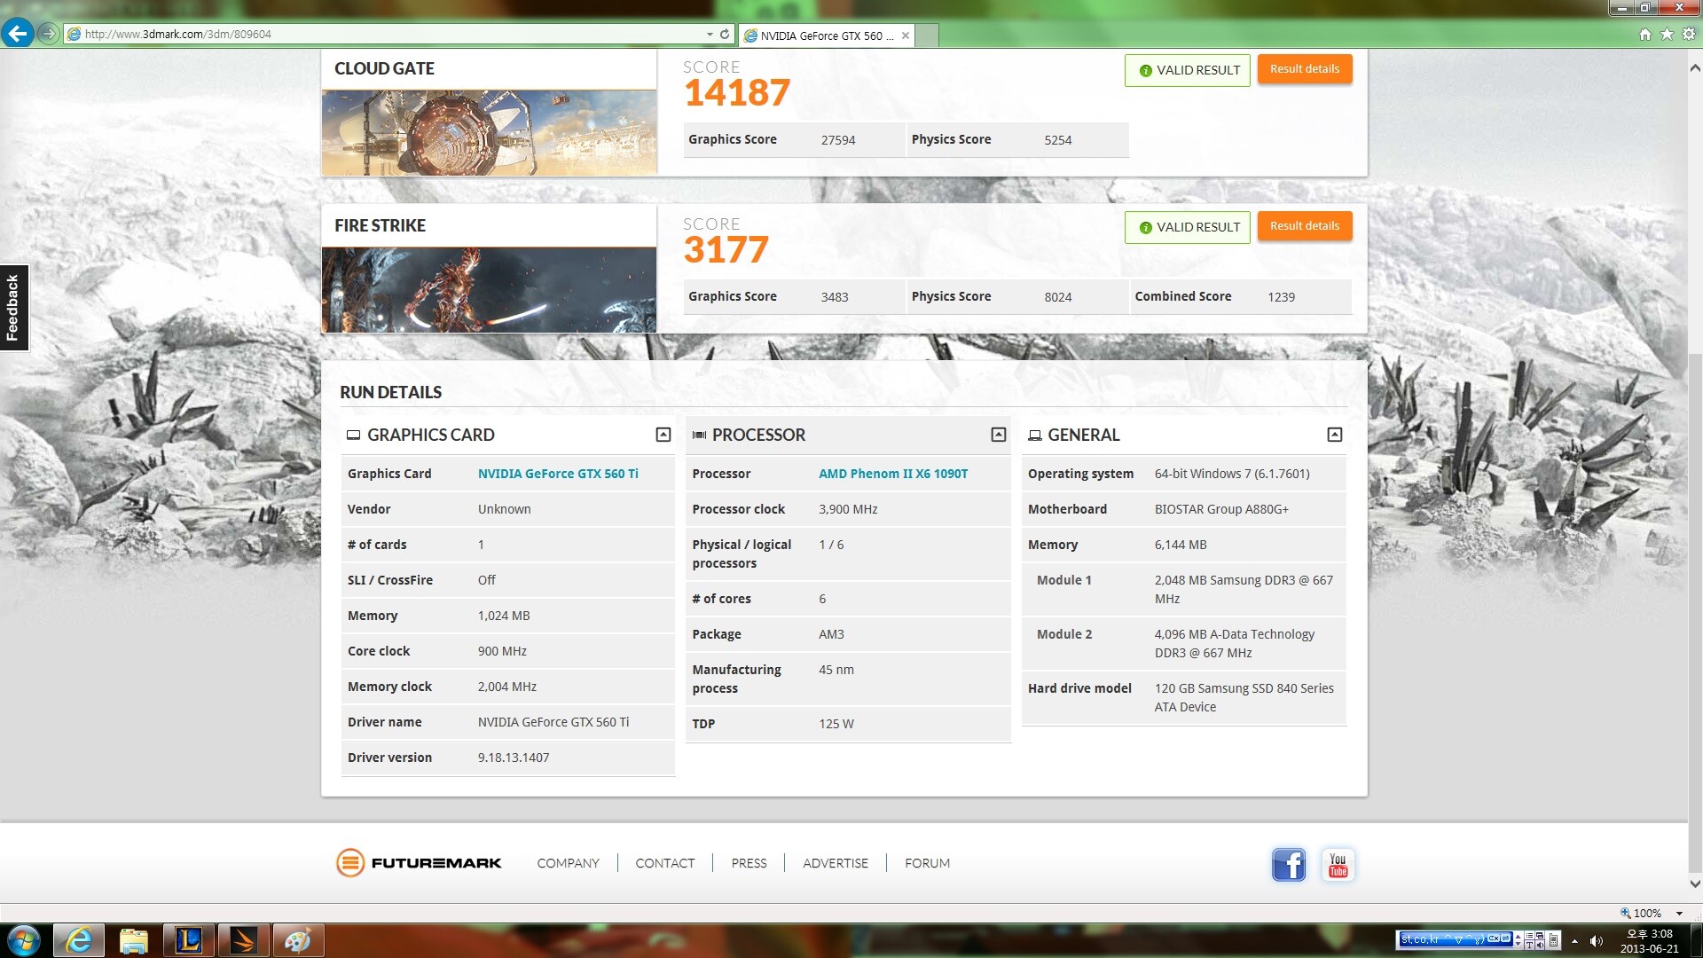The height and width of the screenshot is (958, 1703).
Task: Collapse the General panel
Action: point(1334,435)
